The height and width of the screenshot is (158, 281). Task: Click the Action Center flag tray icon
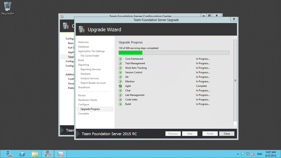(243, 154)
